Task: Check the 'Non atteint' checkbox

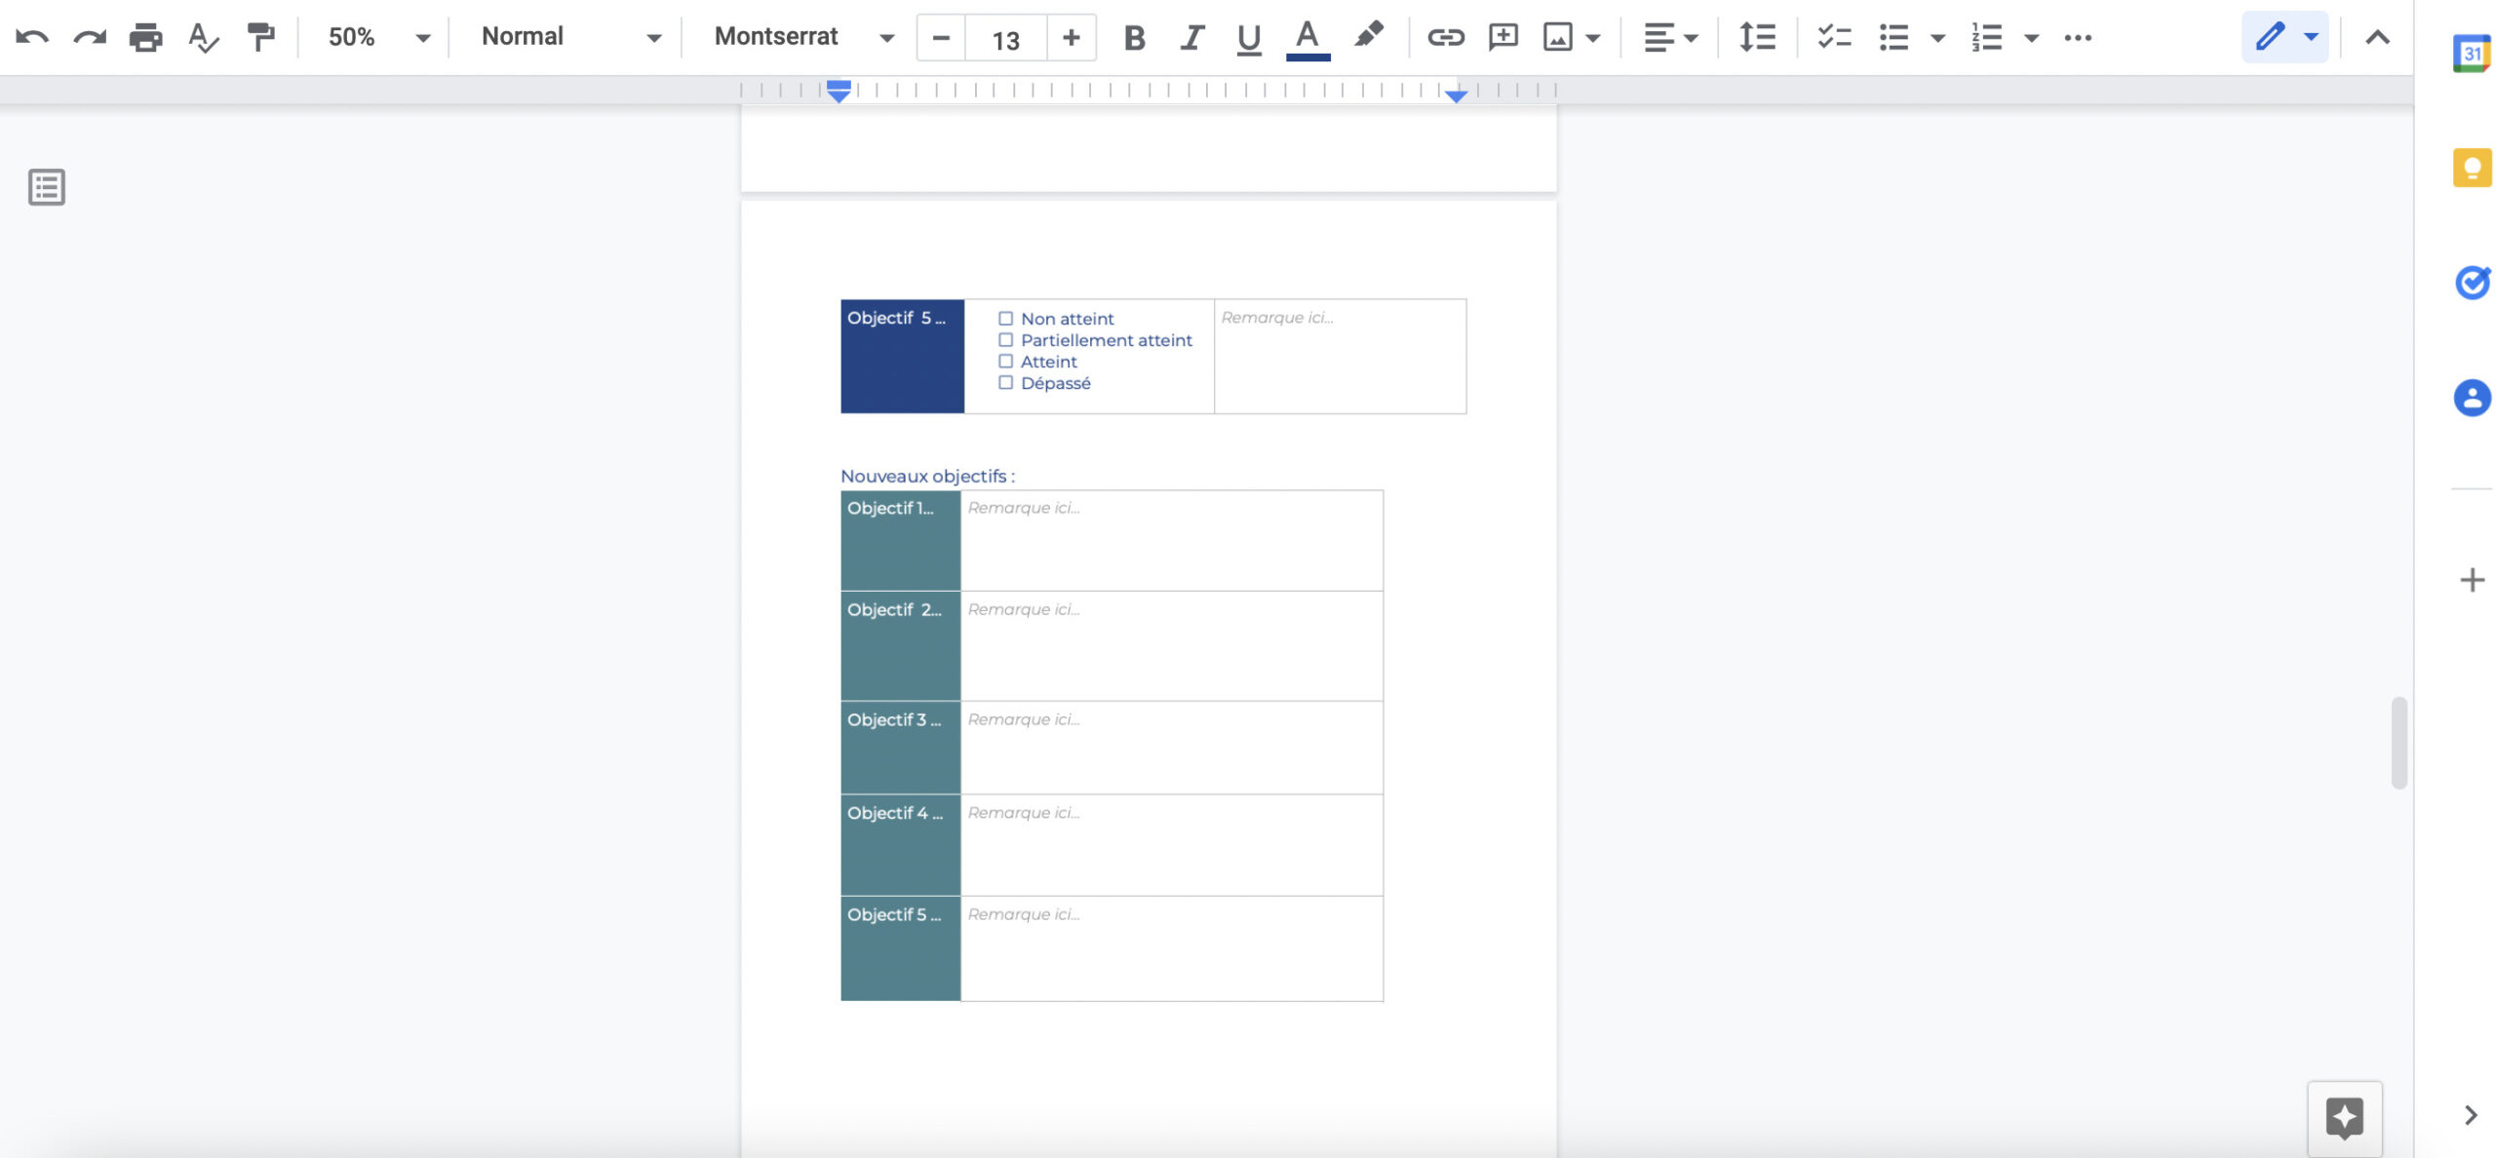Action: coord(1005,319)
